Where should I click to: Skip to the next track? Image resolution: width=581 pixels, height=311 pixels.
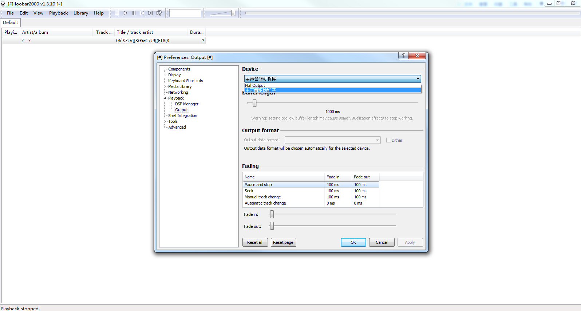(x=150, y=13)
